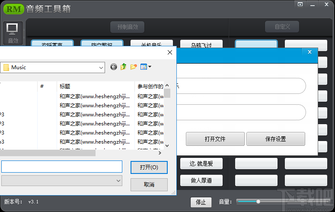
Task: Click the 取消 button
Action: [149, 184]
